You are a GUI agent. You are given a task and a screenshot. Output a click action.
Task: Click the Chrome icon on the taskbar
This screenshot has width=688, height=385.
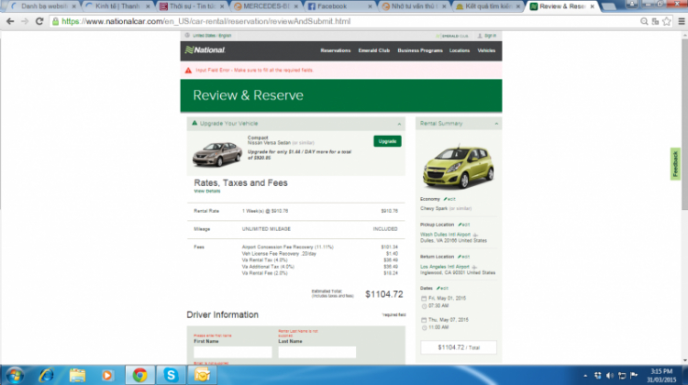[140, 375]
